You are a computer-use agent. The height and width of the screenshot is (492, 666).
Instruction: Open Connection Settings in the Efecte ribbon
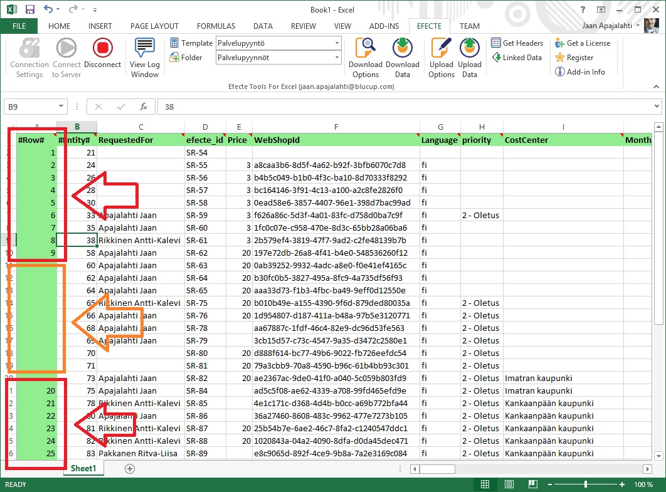point(29,58)
